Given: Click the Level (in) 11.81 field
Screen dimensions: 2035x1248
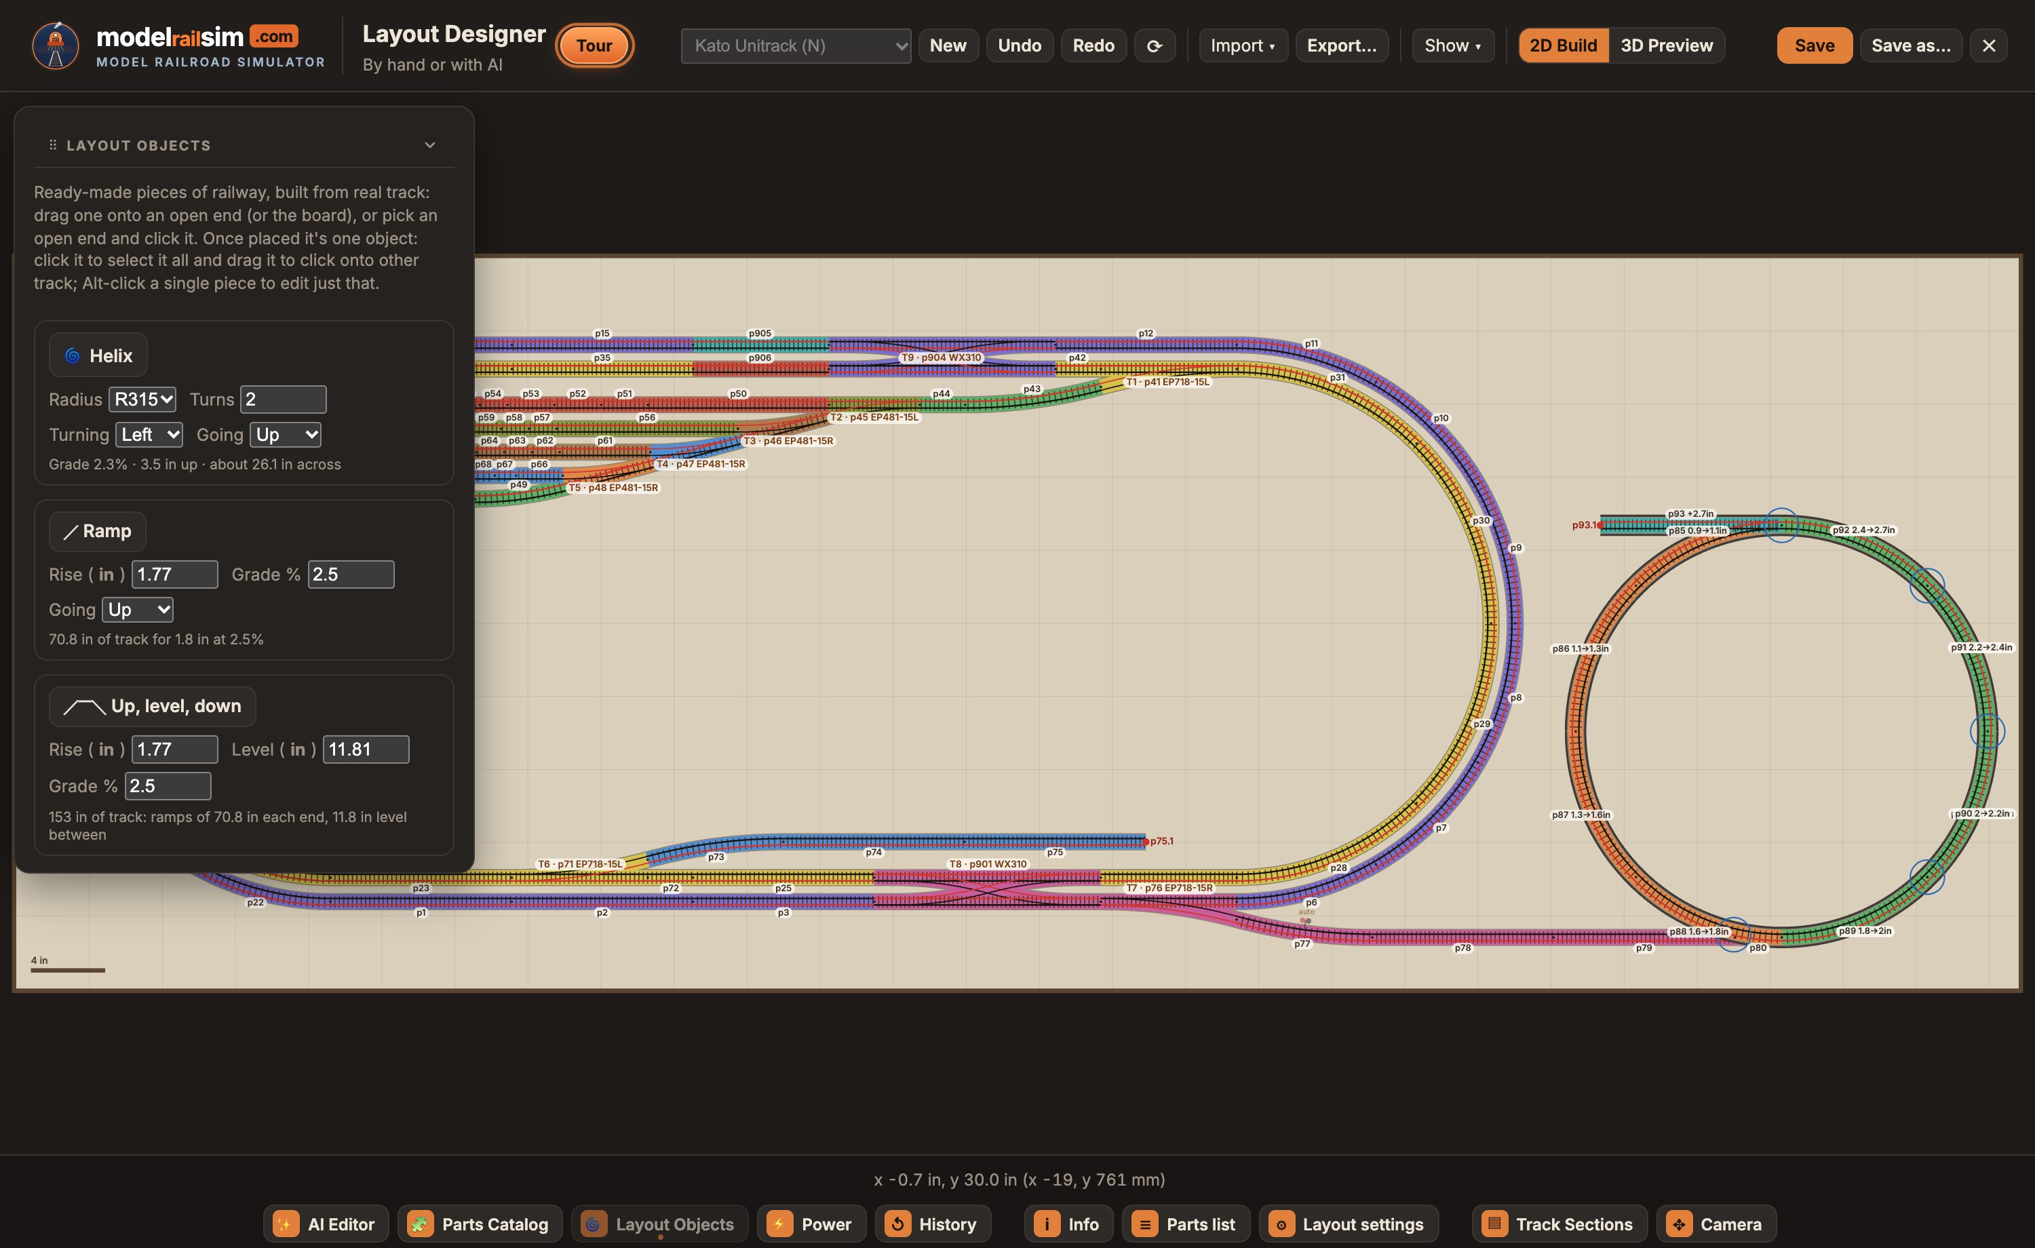Looking at the screenshot, I should coord(366,749).
